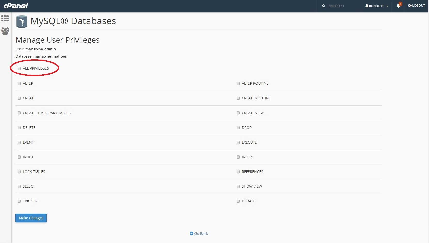429x243 pixels.
Task: Tick the REFERENCES privilege checkbox
Action: (x=238, y=172)
